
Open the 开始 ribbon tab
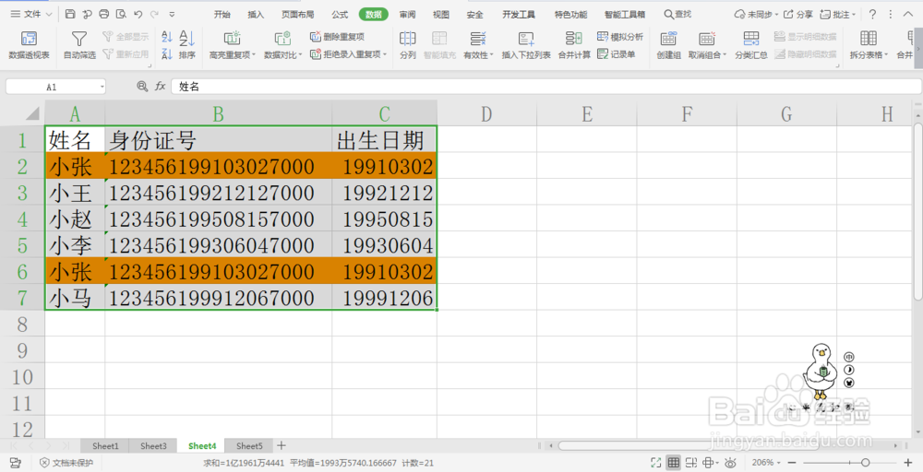click(x=222, y=14)
